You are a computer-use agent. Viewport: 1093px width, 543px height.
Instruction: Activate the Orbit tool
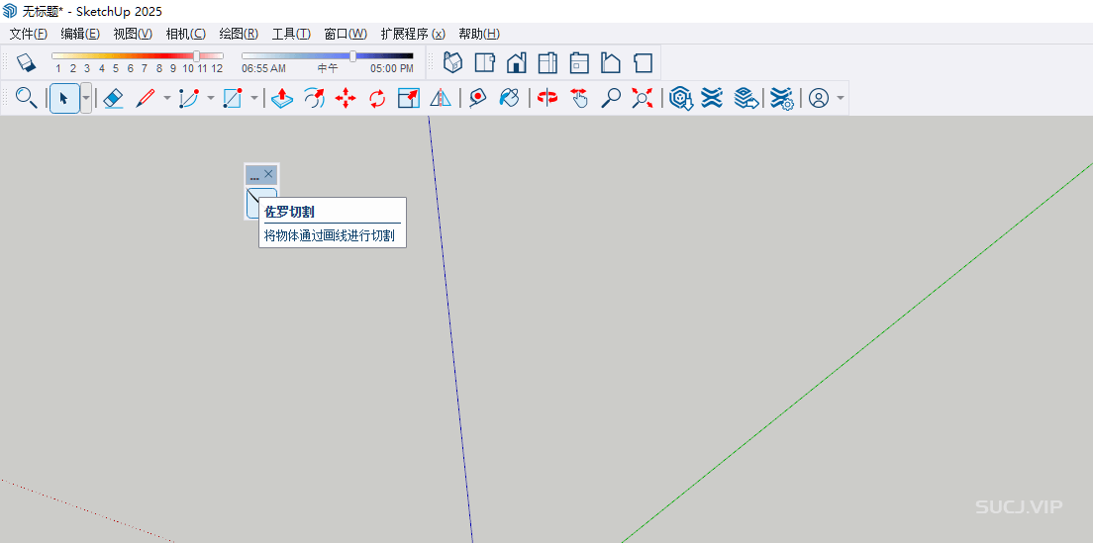point(547,98)
